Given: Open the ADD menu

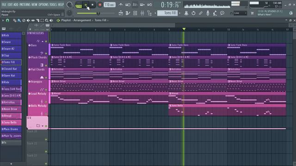Looking at the screenshot, I should [x=16, y=5].
